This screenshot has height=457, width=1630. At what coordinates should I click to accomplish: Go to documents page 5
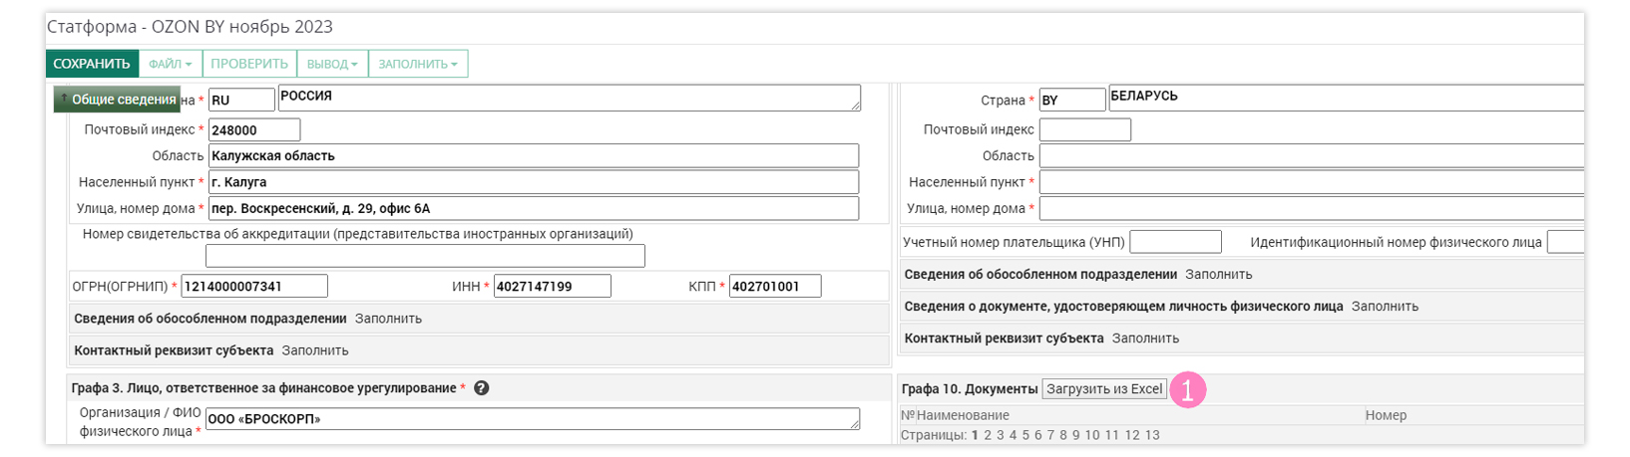pyautogui.click(x=1025, y=435)
